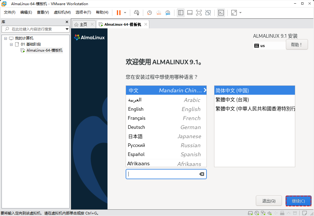Enter full screen mode from the toolbar
314x216 pixels.
tap(198, 13)
